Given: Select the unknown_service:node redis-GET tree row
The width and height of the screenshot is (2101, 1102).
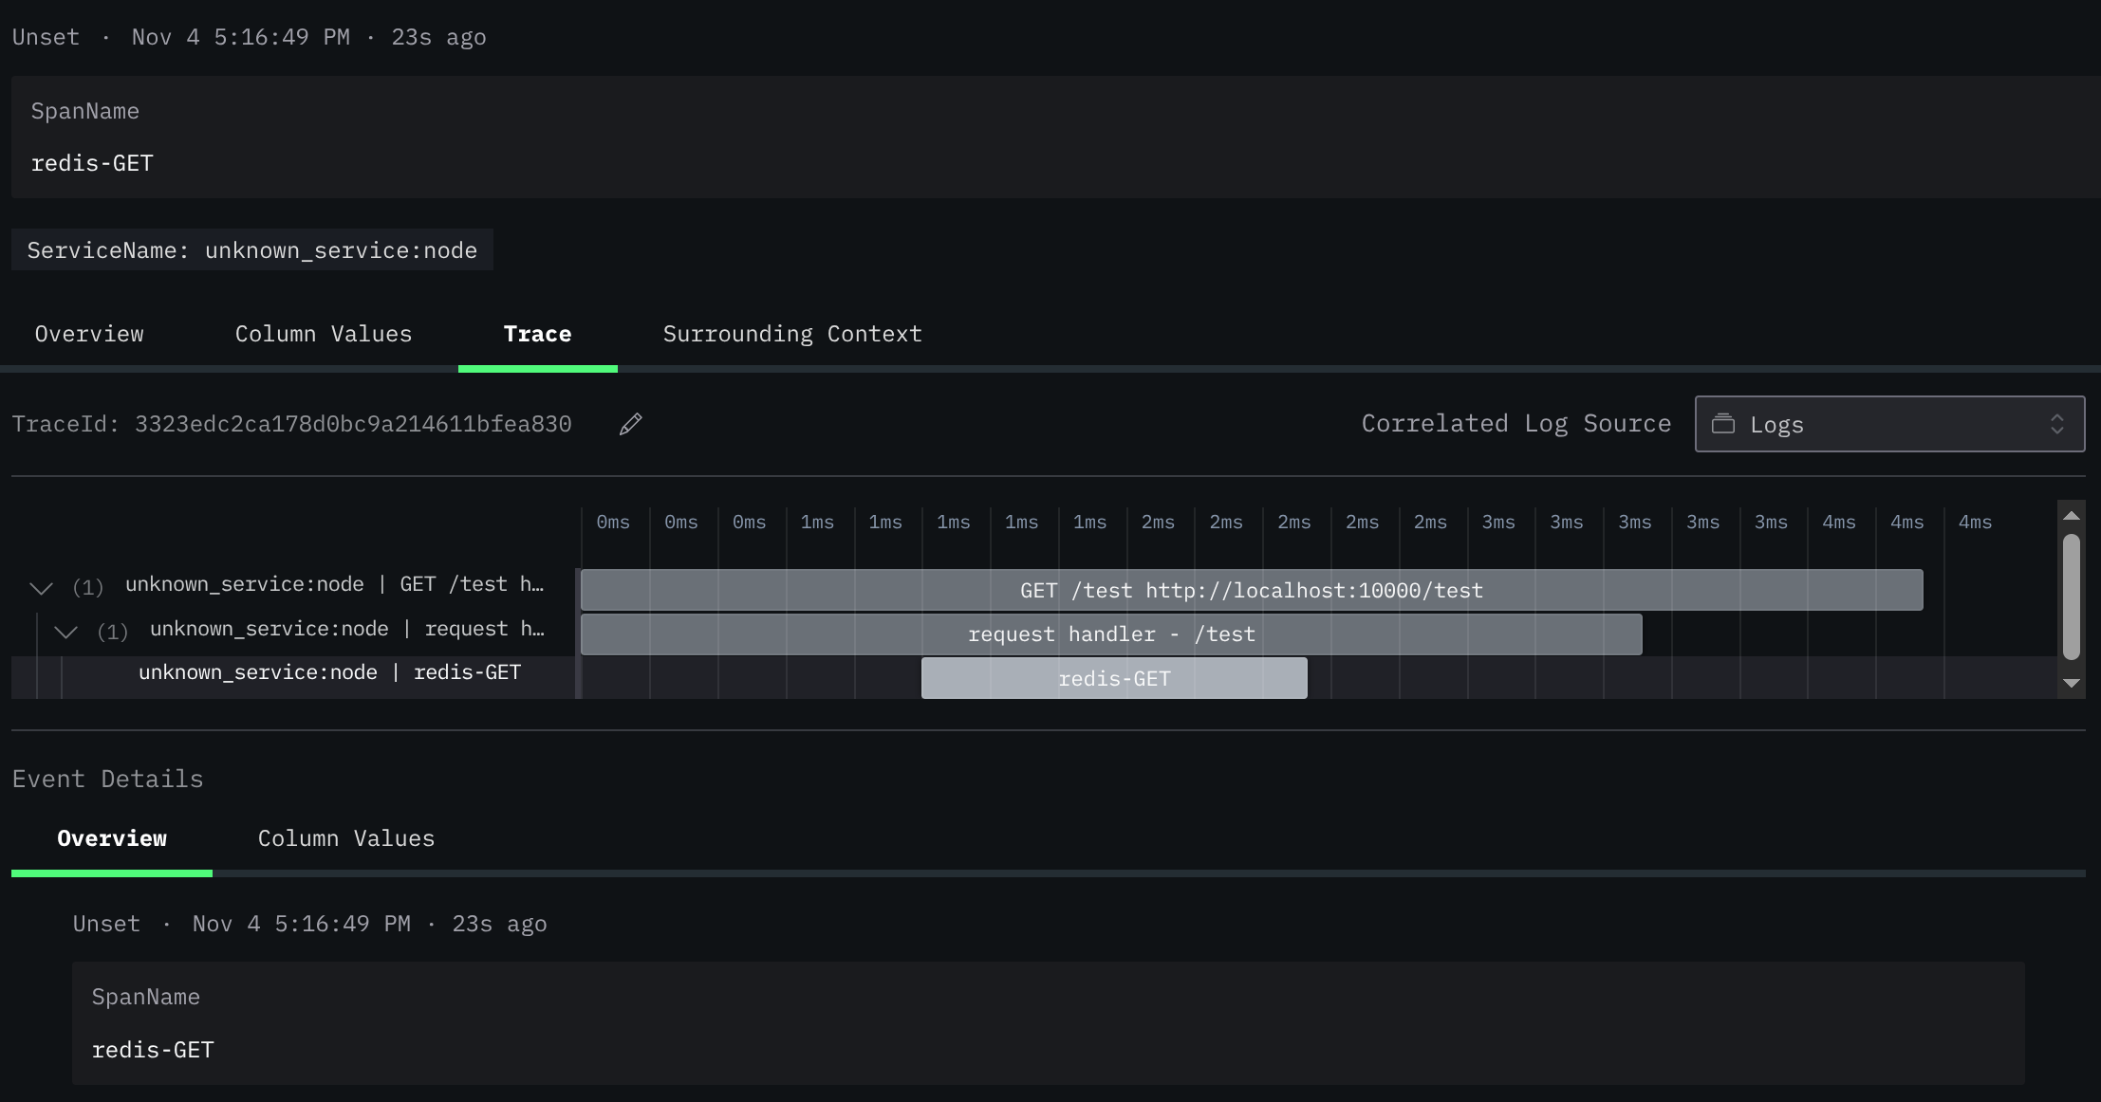Looking at the screenshot, I should pyautogui.click(x=329, y=672).
